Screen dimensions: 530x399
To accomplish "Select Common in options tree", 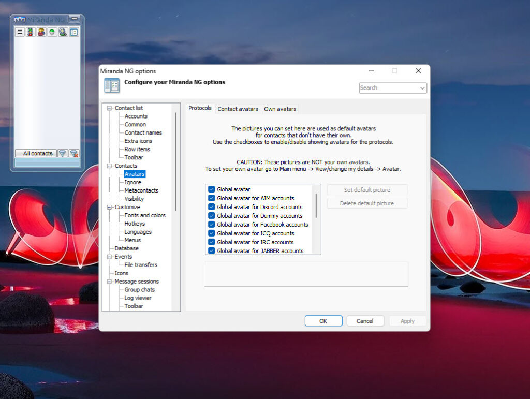I will 135,125.
